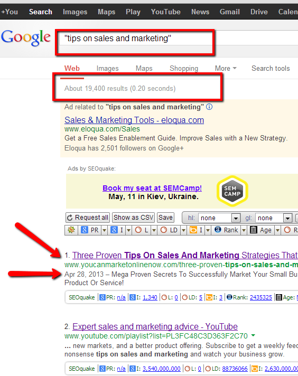Open Book my seat at SEMCamp link
298x376 pixels.
click(152, 188)
